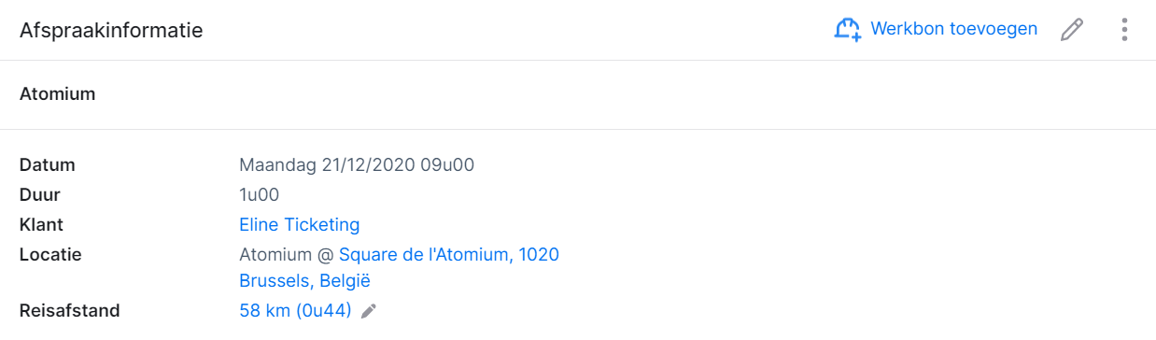Screen dimensions: 1156x340
Task: Open the 58 km (0u44) travel distance link
Action: click(x=295, y=311)
